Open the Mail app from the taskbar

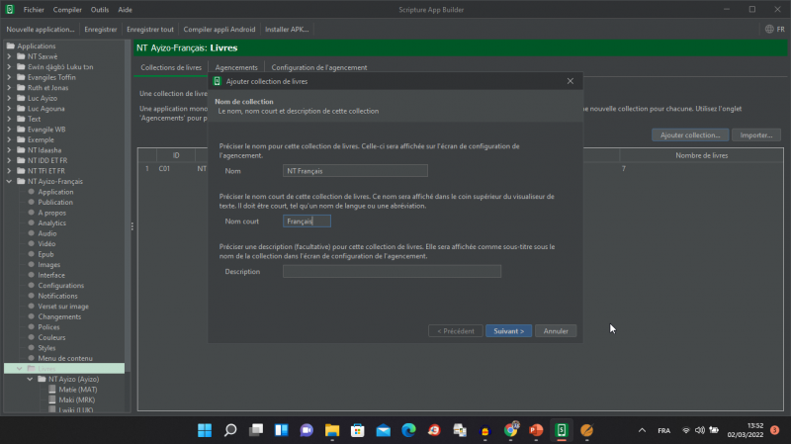383,430
